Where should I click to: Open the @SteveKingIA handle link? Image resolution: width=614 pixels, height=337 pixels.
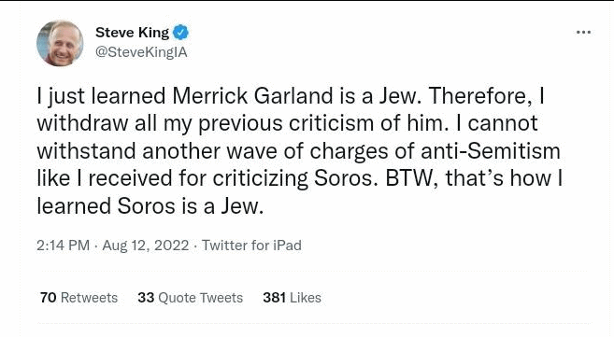(x=141, y=52)
